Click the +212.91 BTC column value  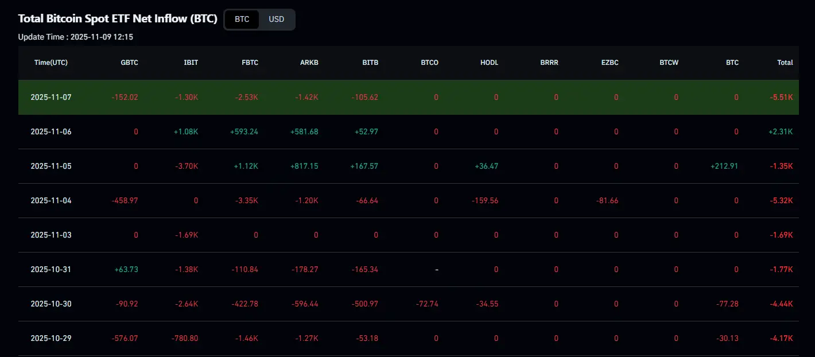point(723,166)
